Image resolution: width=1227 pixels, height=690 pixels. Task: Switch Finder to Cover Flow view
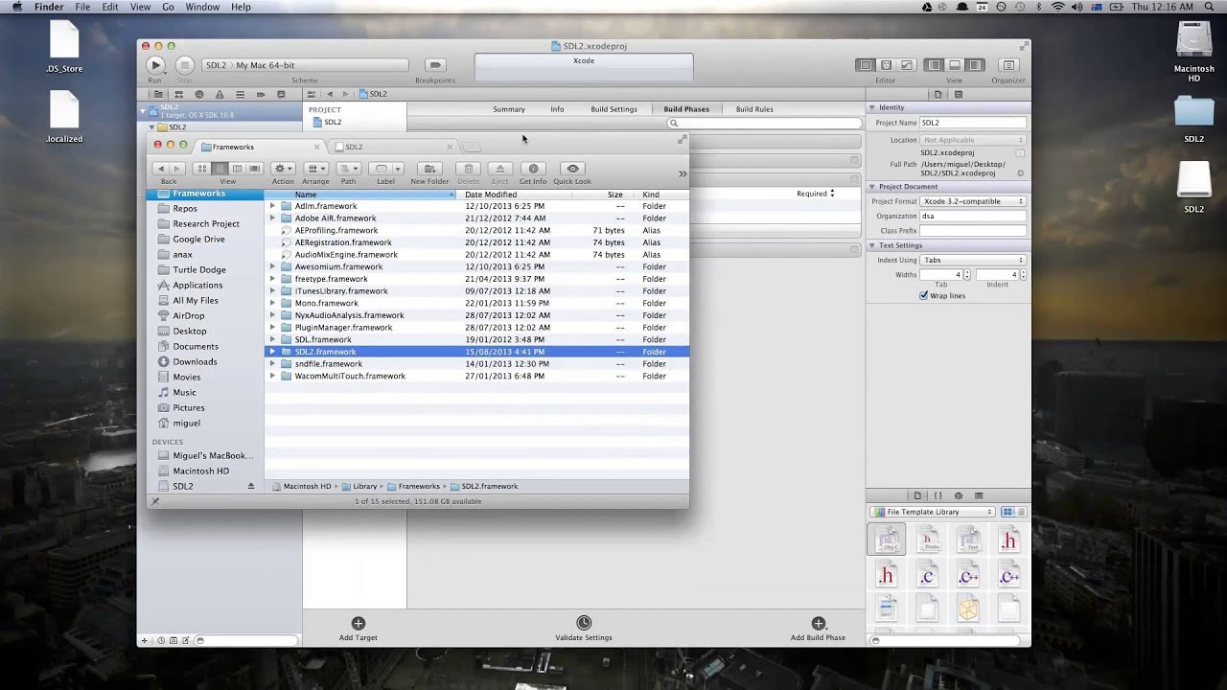point(254,169)
